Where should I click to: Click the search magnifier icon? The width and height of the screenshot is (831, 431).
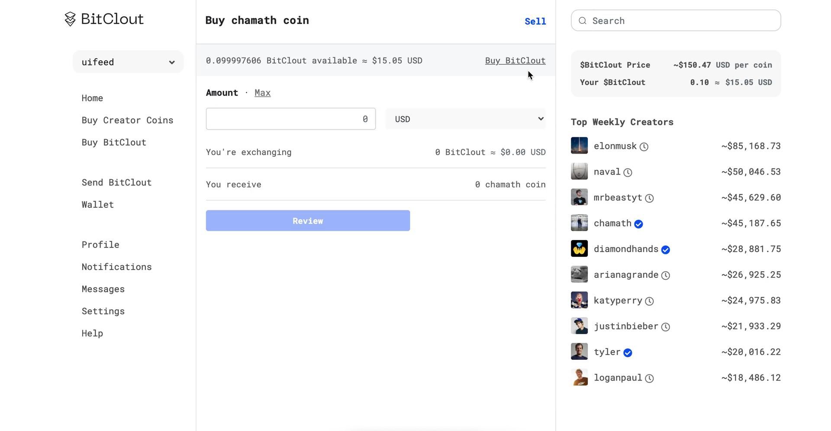point(583,21)
